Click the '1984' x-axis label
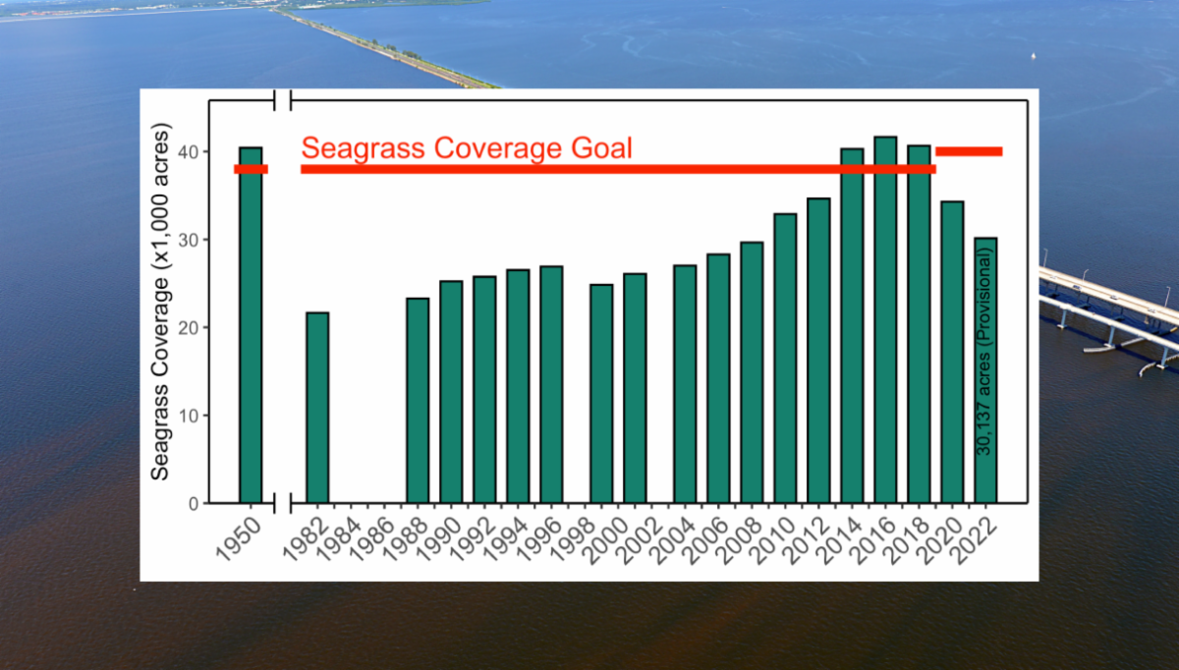The image size is (1179, 670). [x=338, y=536]
